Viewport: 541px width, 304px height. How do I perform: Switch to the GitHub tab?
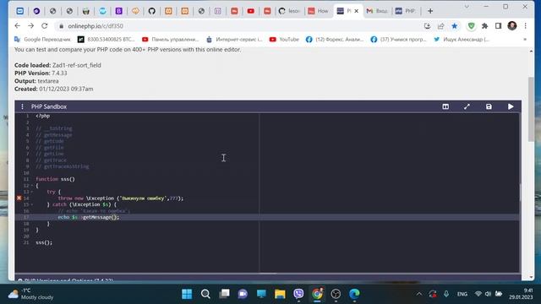coord(152,11)
